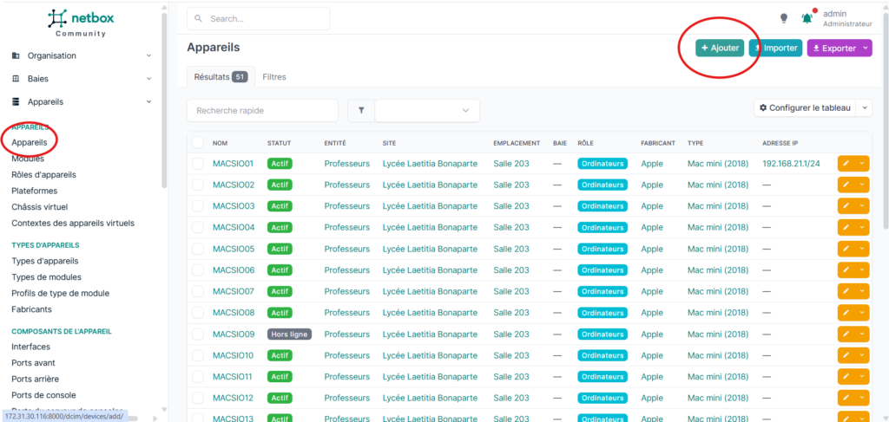Expand the actions dropdown arrow for MACSIO02
The width and height of the screenshot is (889, 422).
862,185
